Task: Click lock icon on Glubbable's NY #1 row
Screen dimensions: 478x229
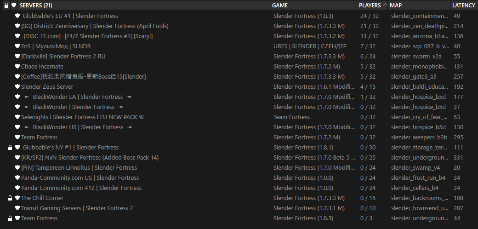Action: (x=10, y=147)
